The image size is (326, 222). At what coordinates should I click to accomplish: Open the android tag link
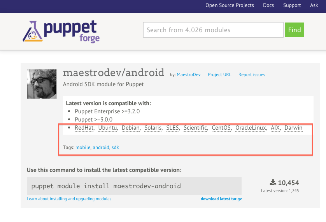click(101, 147)
